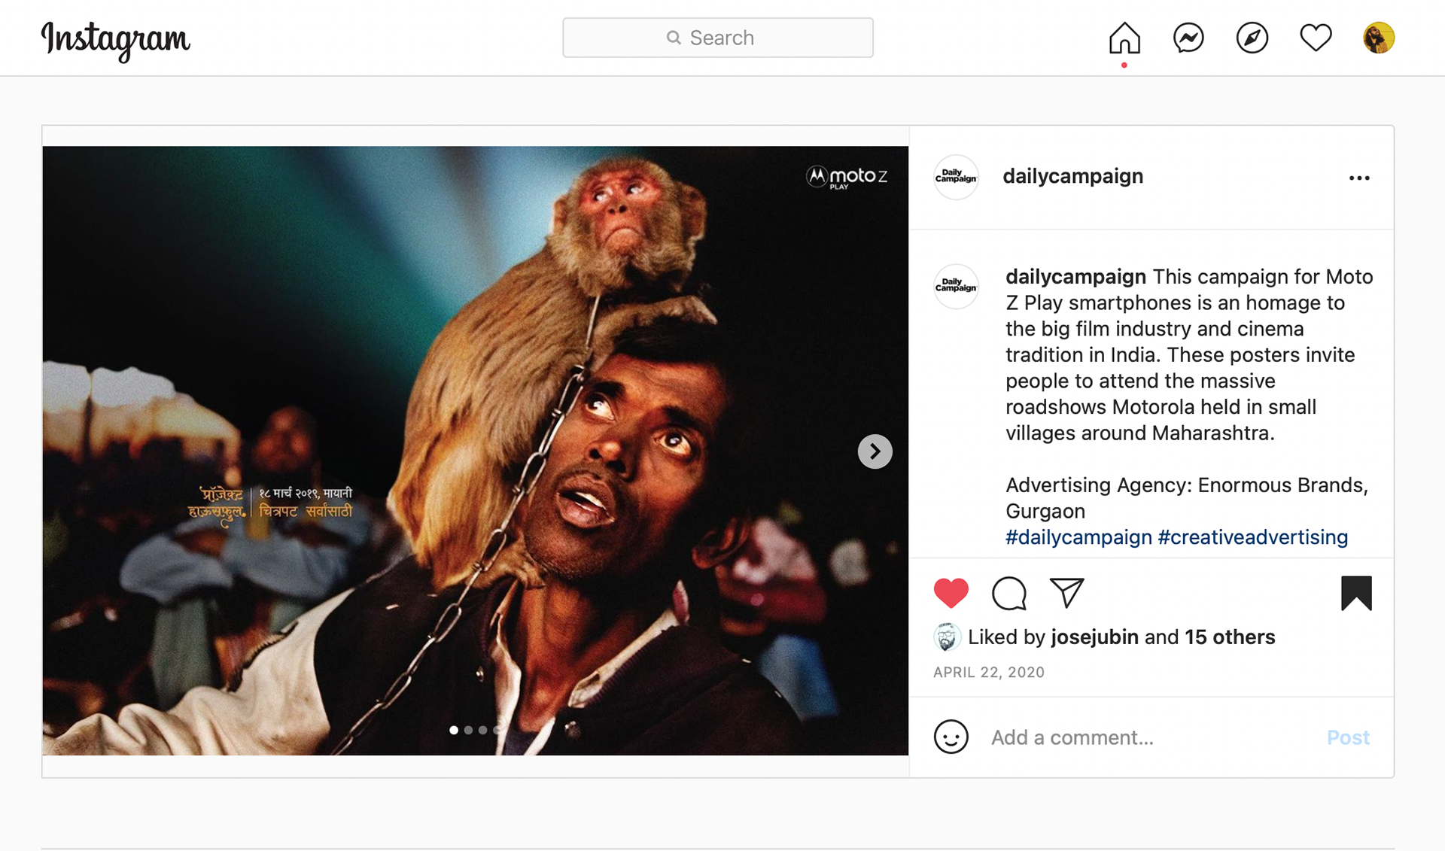Click the APRIL 22, 2020 date
Image resolution: width=1445 pixels, height=851 pixels.
pyautogui.click(x=988, y=673)
